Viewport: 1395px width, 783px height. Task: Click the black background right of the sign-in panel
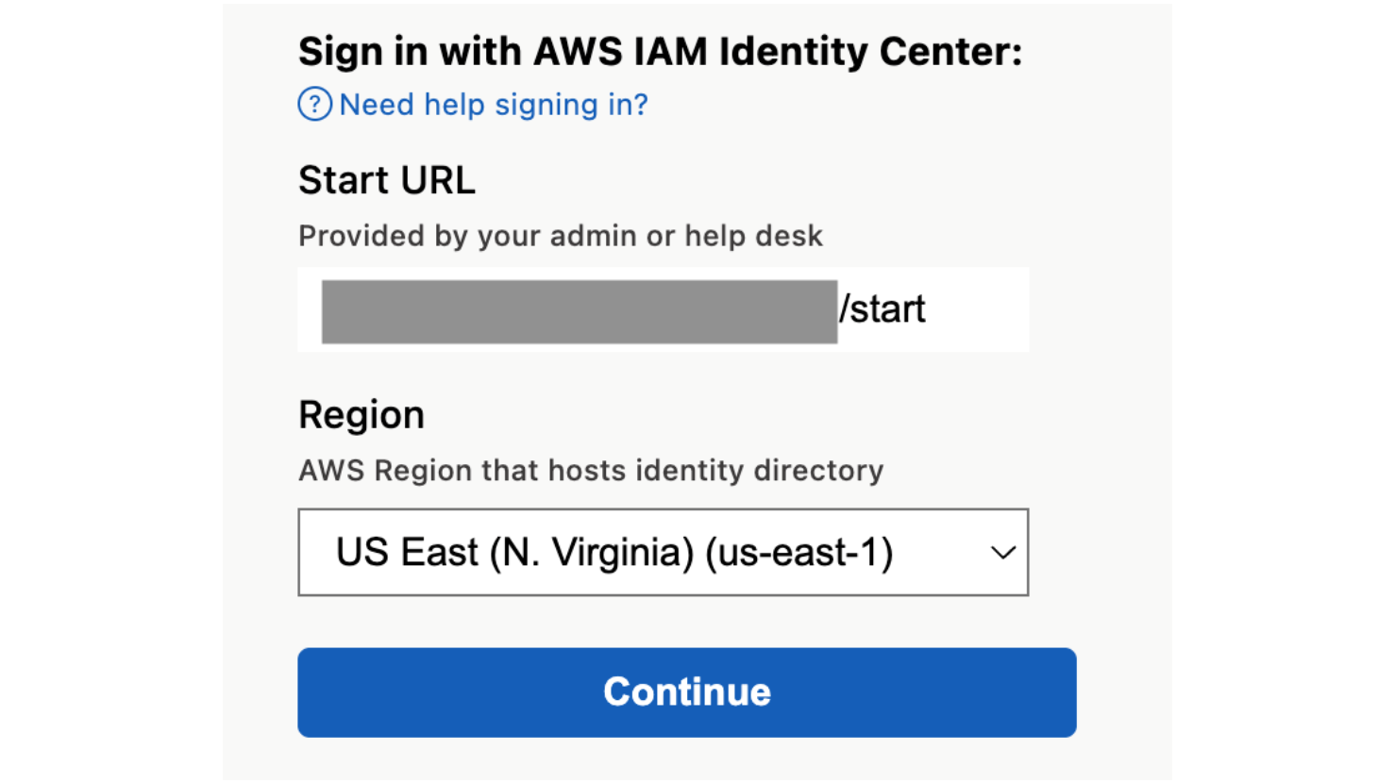[1284, 391]
